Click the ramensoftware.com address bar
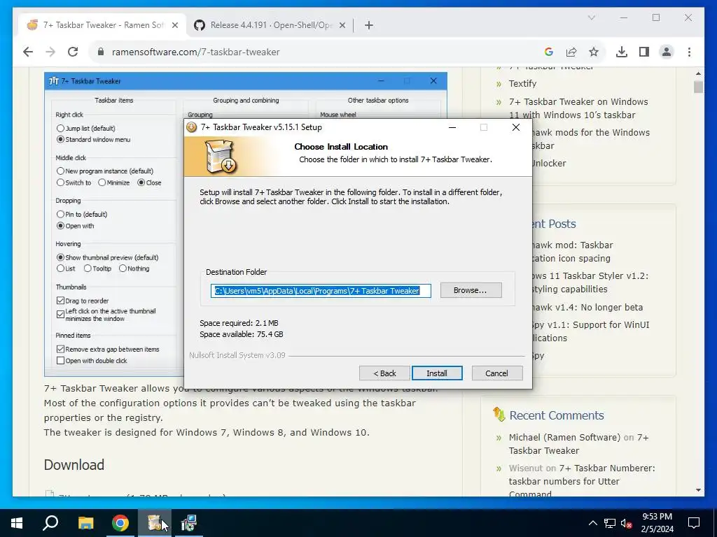 pos(196,52)
